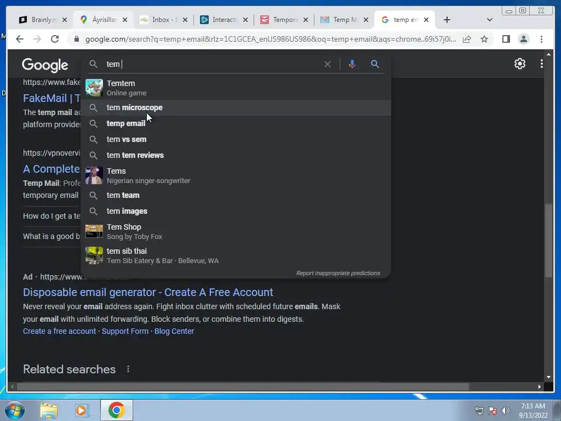Click the horizontal scrollbar thumb

(x=243, y=386)
